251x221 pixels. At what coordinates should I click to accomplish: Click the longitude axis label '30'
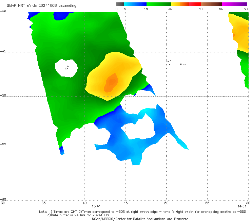coord(3,203)
